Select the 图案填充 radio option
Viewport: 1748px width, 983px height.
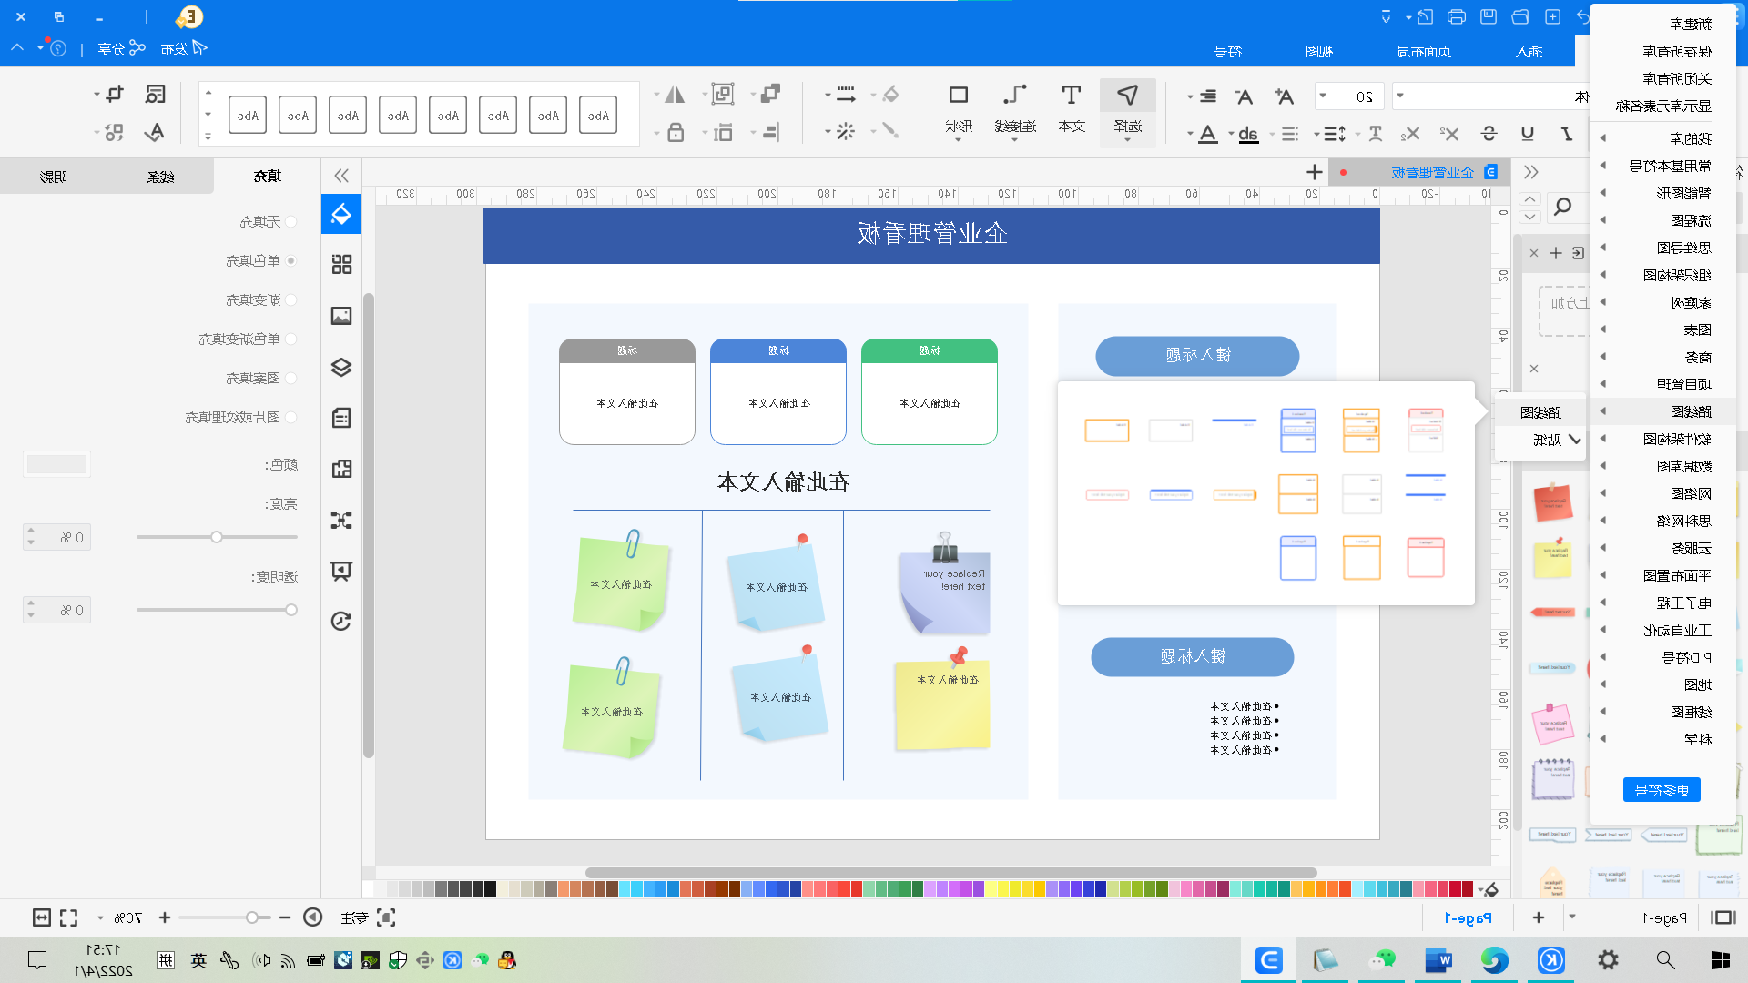tap(291, 378)
